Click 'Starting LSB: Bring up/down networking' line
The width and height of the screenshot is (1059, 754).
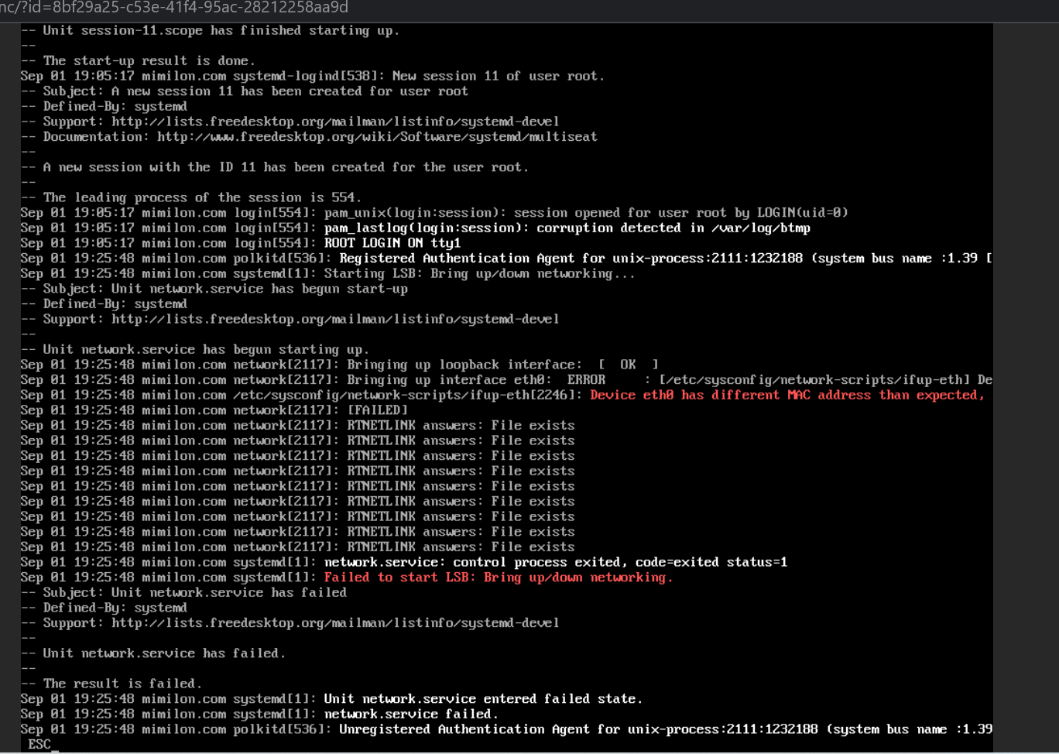[x=328, y=273]
